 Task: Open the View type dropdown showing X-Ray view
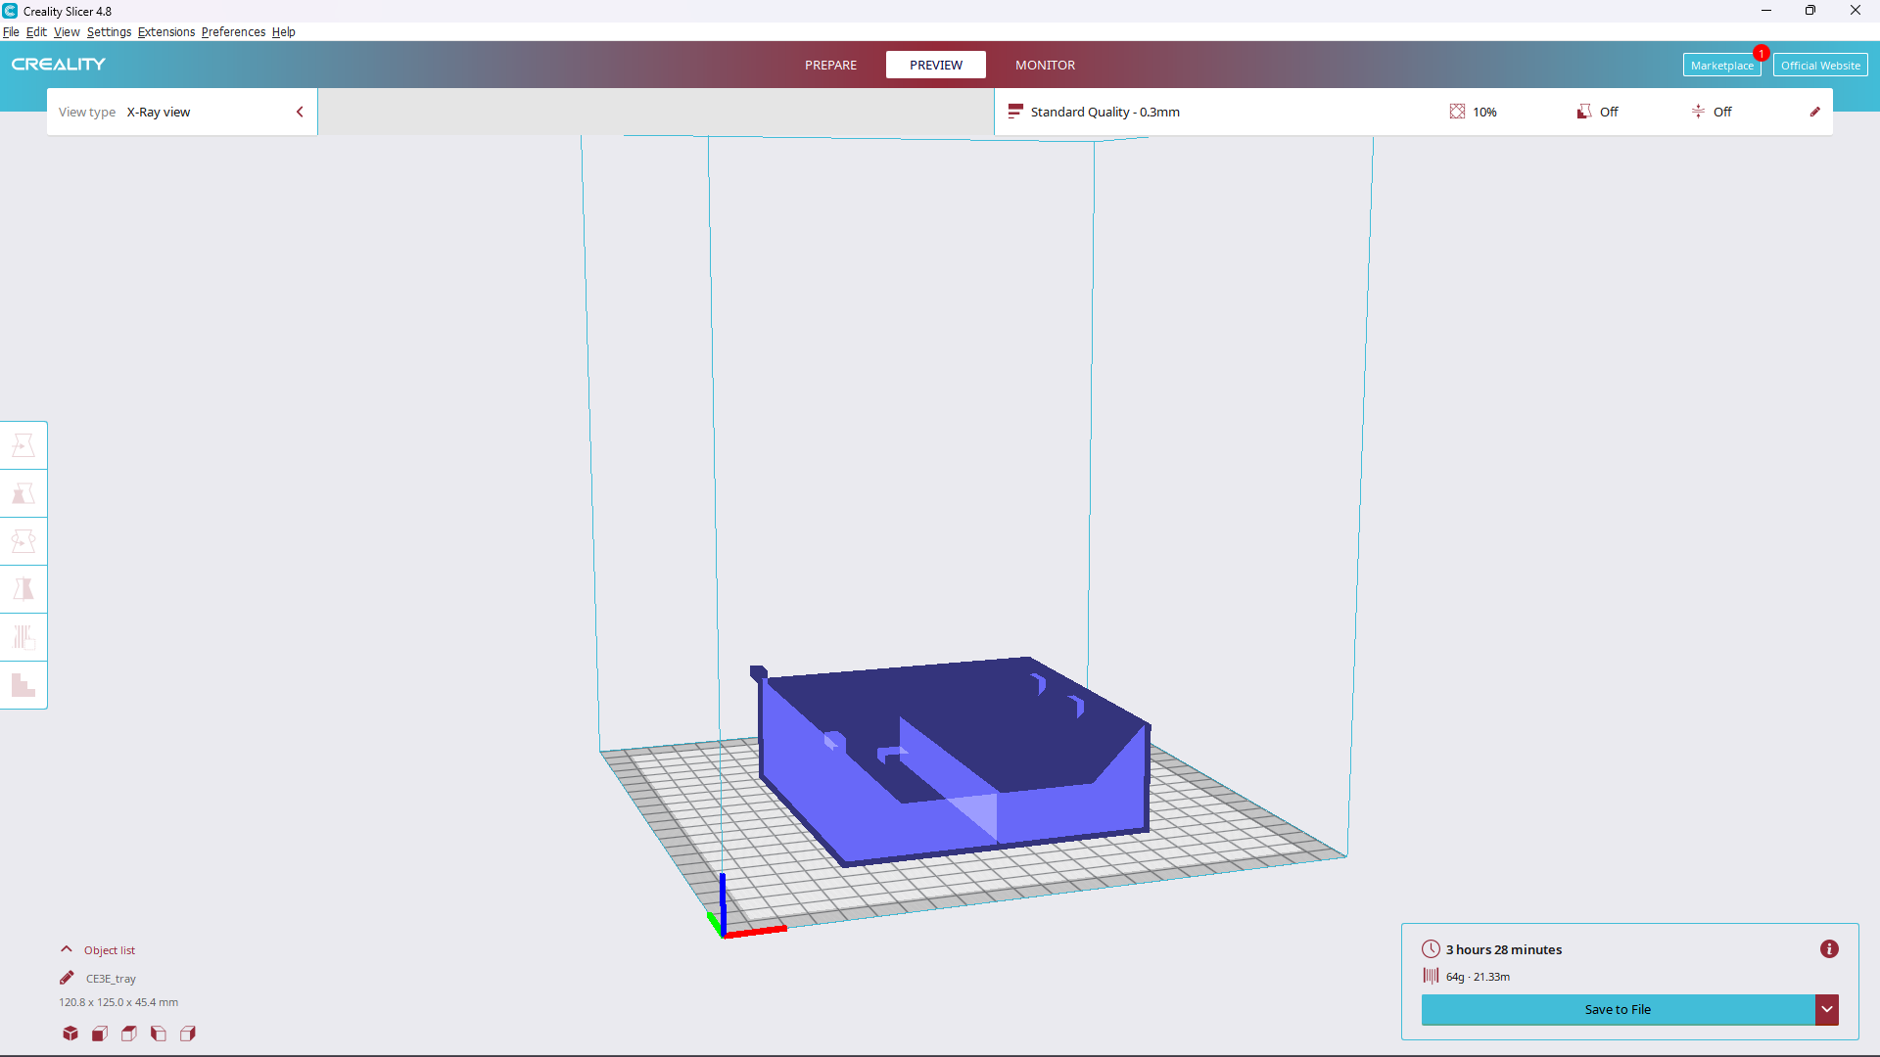(x=181, y=112)
